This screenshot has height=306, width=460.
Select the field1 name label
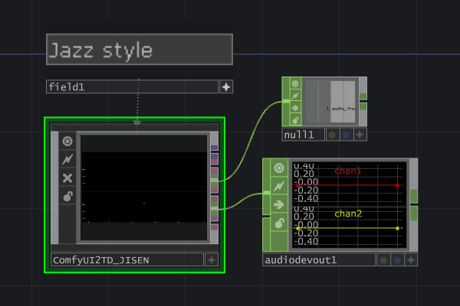pyautogui.click(x=132, y=86)
